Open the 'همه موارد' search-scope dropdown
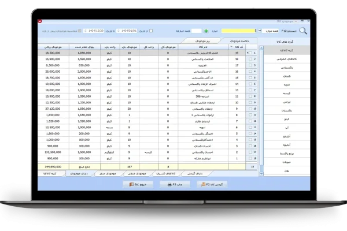The height and width of the screenshot is (231, 347). click(260, 31)
